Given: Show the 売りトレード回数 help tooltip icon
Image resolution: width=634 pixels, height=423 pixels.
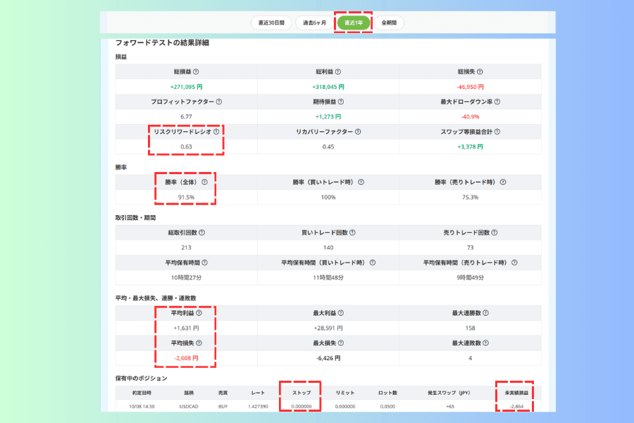Looking at the screenshot, I should click(495, 233).
